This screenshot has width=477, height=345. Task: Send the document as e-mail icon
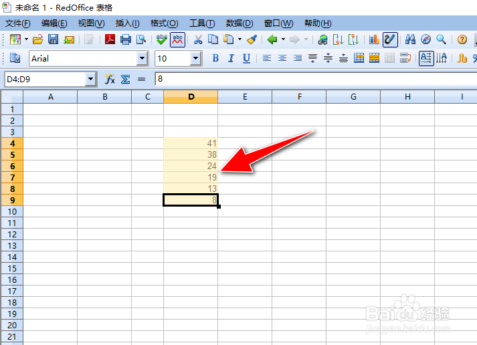click(x=69, y=39)
